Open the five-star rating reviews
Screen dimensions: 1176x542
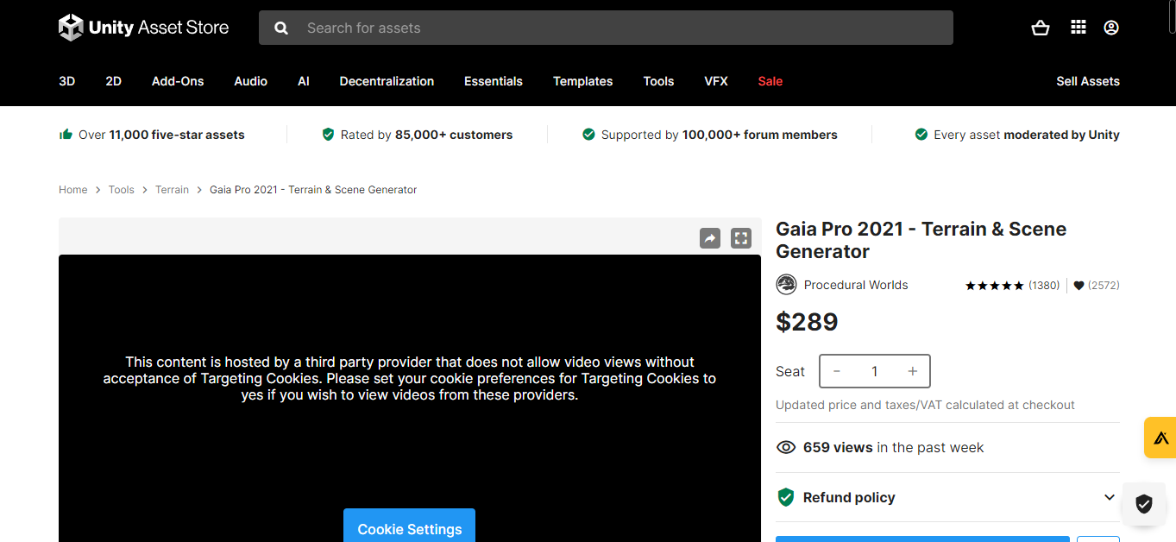click(x=995, y=286)
